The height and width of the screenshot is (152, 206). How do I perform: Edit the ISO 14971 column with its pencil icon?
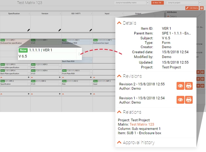click(91, 30)
